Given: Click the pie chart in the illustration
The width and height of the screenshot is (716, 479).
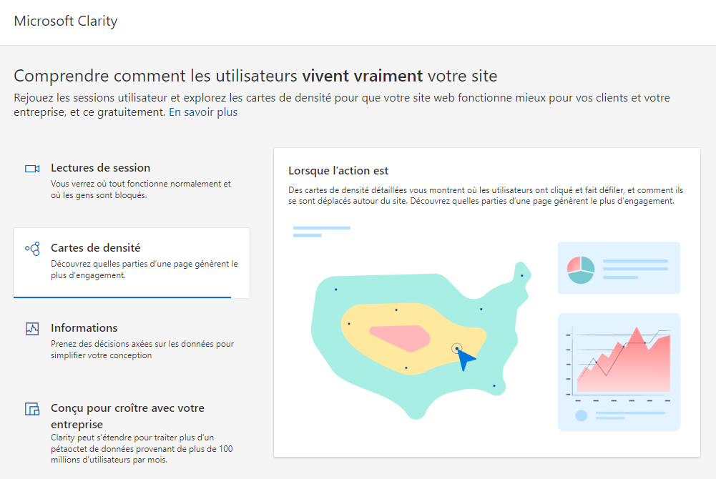Looking at the screenshot, I should tap(581, 269).
